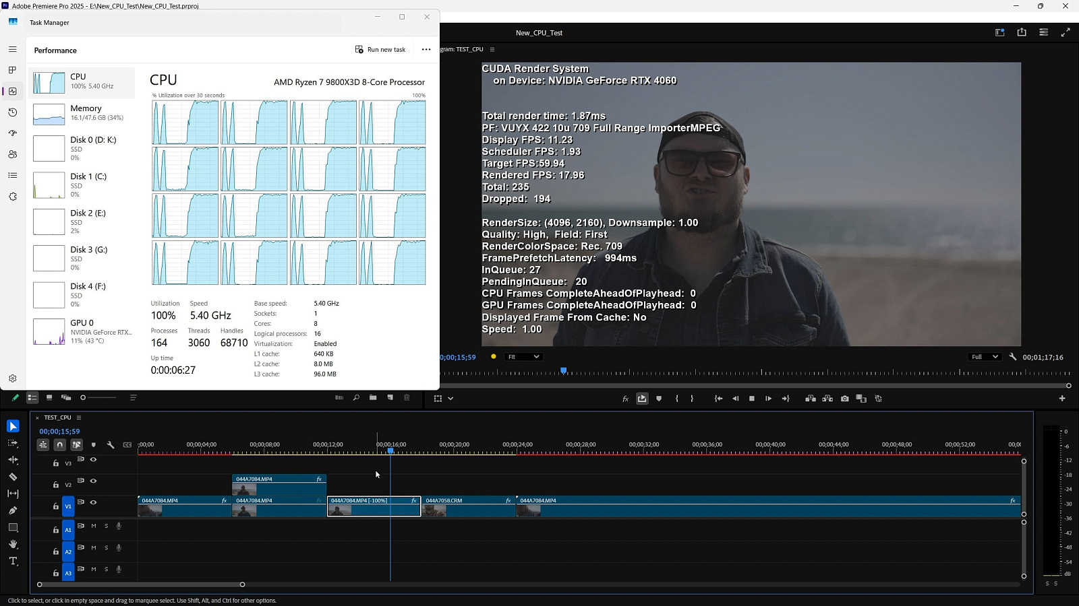Click the Lift button in Program monitor
Image resolution: width=1079 pixels, height=606 pixels.
[x=811, y=399]
